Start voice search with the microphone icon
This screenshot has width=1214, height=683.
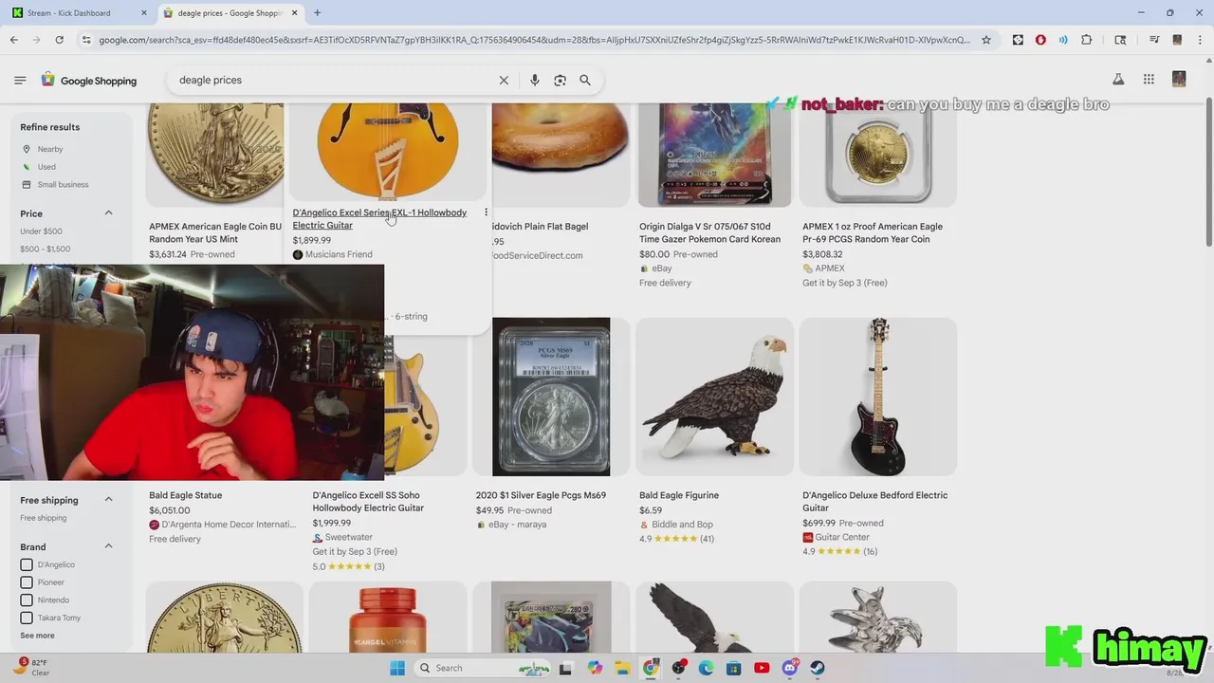pos(535,81)
